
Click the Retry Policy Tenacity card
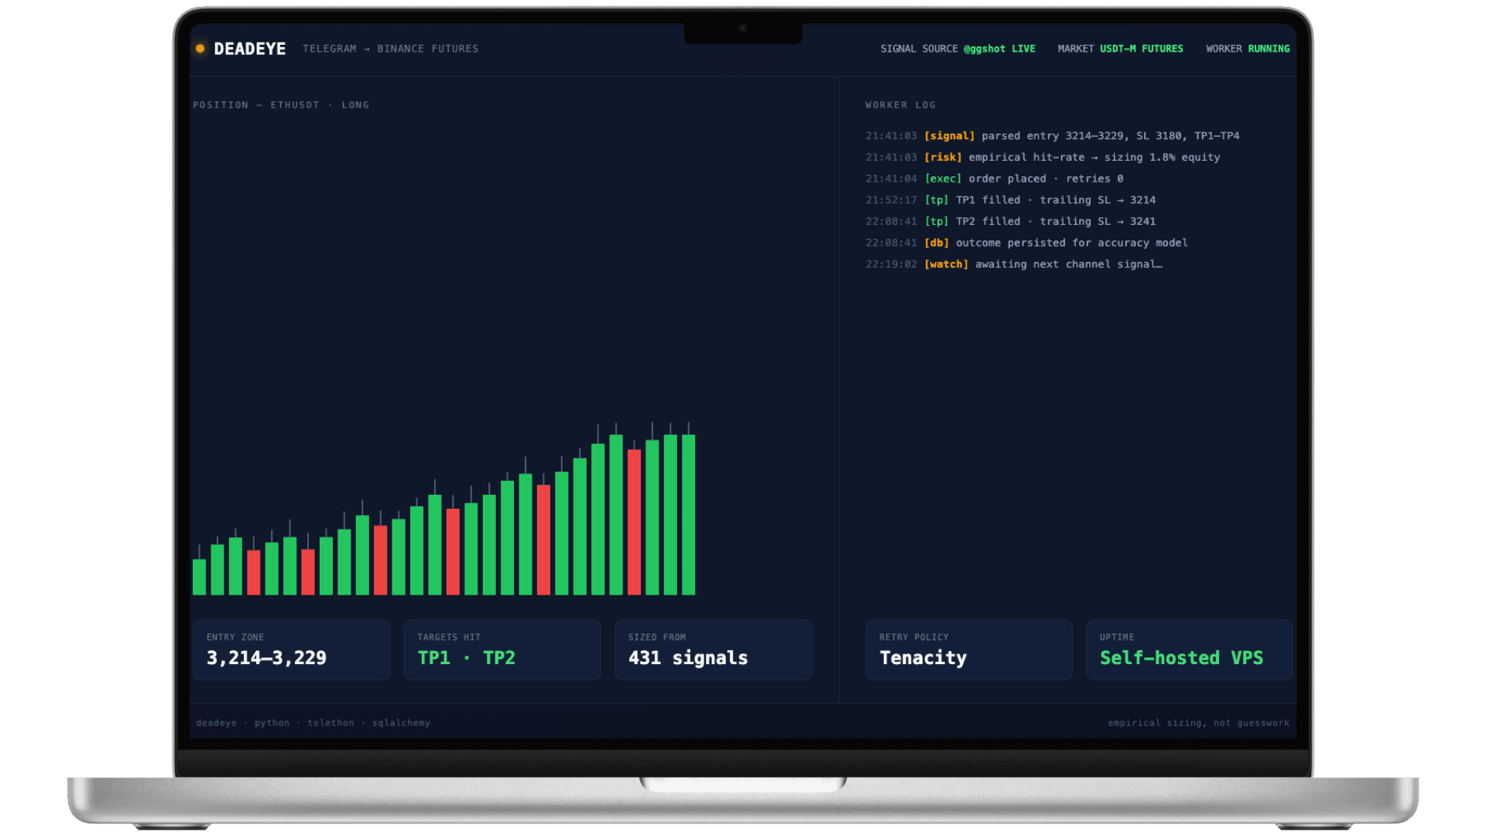tap(969, 649)
